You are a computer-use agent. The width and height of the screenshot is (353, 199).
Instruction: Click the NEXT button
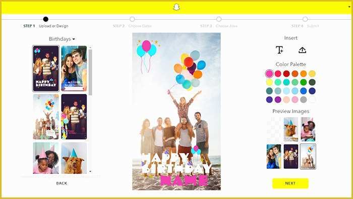pyautogui.click(x=290, y=183)
